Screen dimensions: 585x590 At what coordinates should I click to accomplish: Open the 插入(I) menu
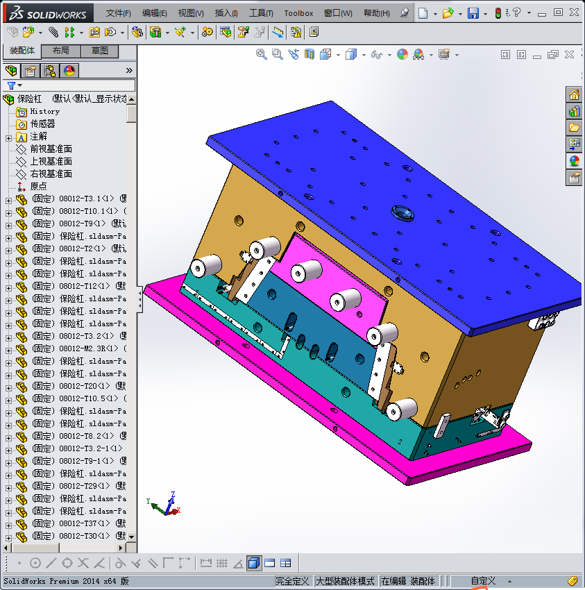226,13
